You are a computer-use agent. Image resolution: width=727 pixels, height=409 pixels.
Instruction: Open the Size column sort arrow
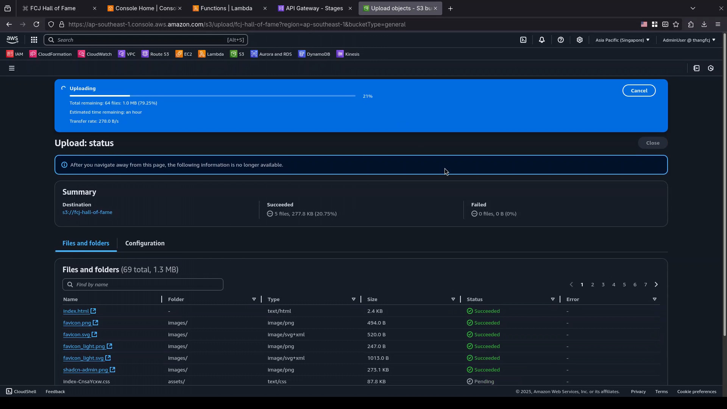[x=453, y=299]
